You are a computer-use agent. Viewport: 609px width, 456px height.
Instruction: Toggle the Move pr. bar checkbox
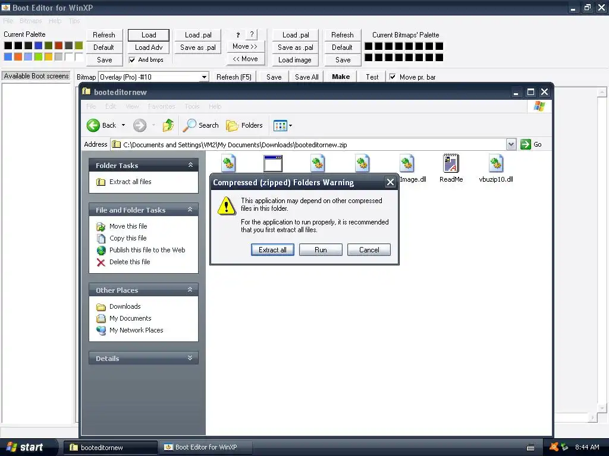pos(393,77)
